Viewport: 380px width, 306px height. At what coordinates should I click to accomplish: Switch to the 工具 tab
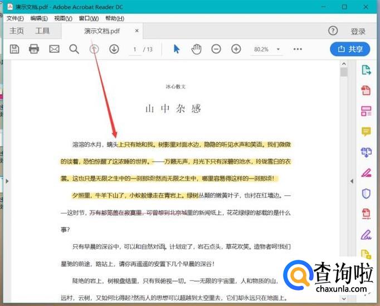point(42,31)
